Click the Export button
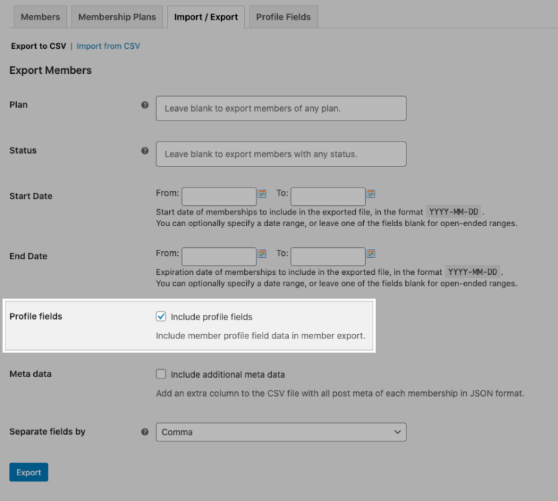This screenshot has height=501, width=558. pos(28,472)
